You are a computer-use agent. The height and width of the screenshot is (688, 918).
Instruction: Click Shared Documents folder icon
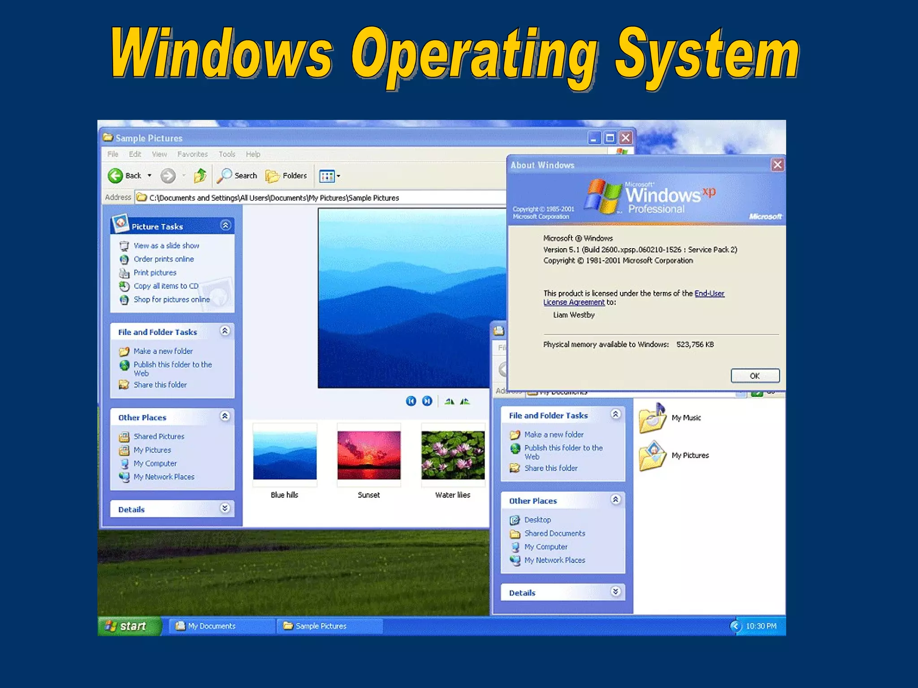coord(515,534)
